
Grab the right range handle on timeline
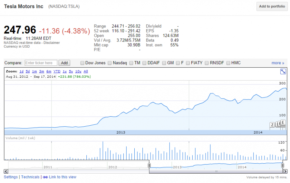(x=283, y=165)
